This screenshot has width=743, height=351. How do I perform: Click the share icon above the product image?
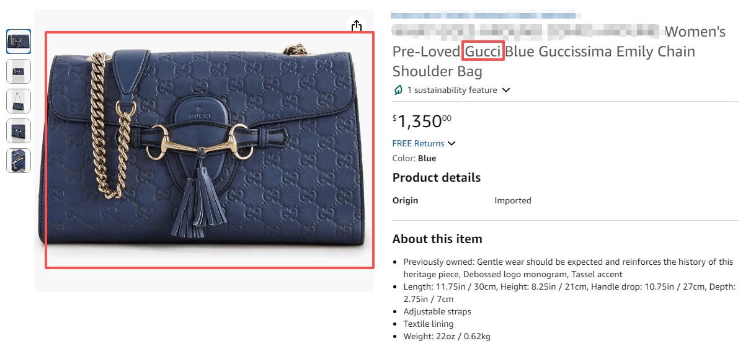(357, 25)
